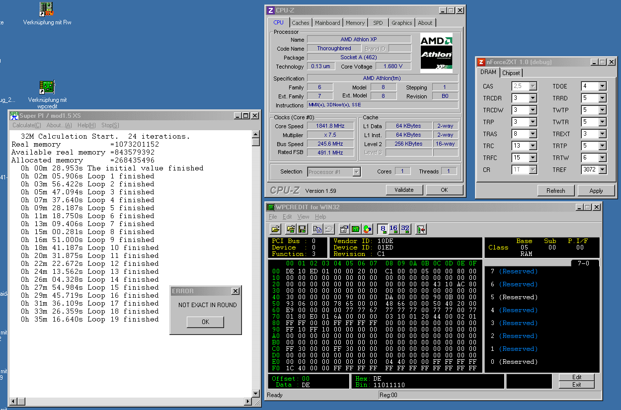This screenshot has height=410, width=621.
Task: Select the Verknüpfung mit wpcredit desktop icon
Action: pyautogui.click(x=47, y=94)
